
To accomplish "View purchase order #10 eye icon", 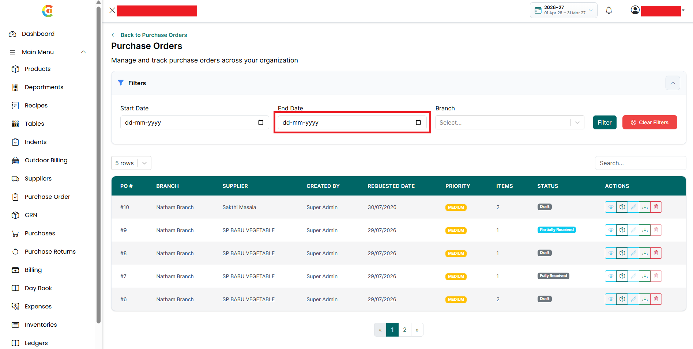I will 611,207.
